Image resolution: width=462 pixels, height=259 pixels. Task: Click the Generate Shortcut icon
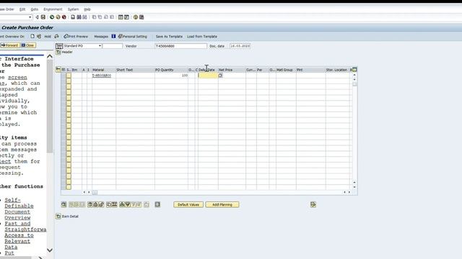[x=127, y=17]
